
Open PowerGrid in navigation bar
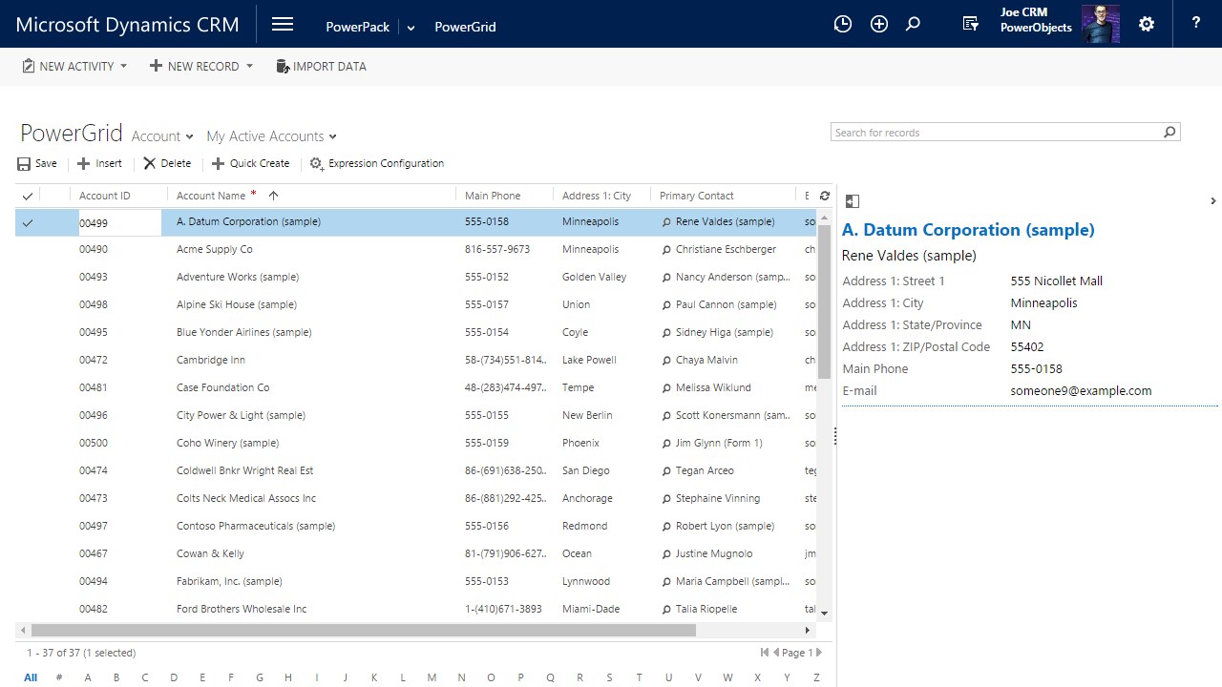465,27
